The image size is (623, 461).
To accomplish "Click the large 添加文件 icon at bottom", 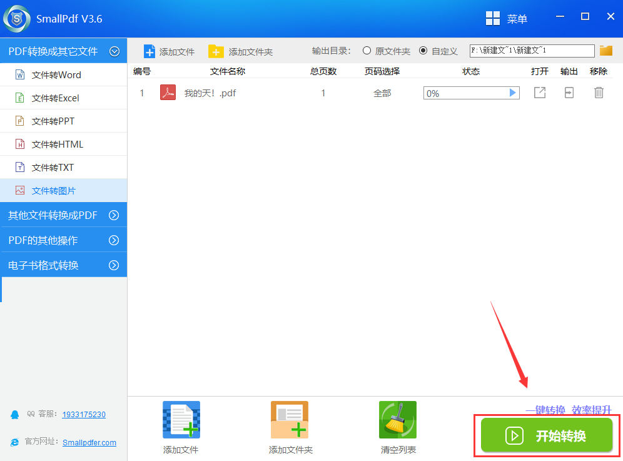I will pos(181,420).
